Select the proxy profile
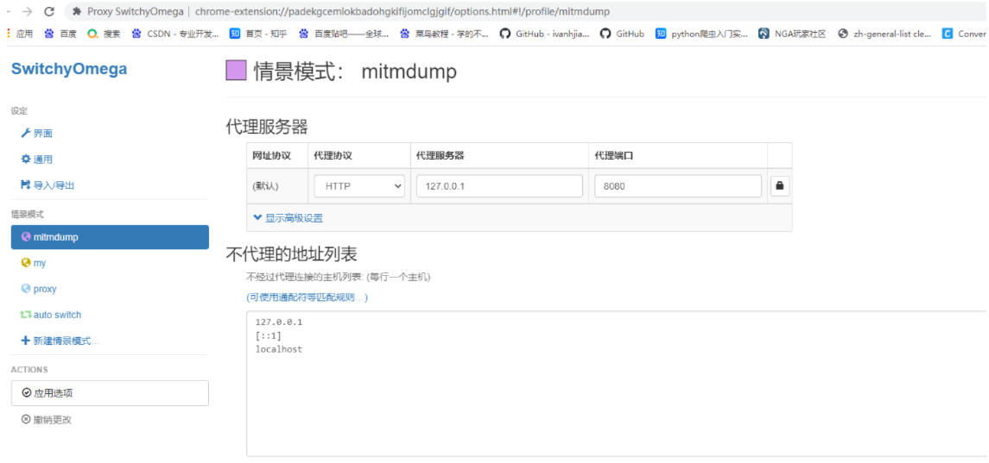 (110, 289)
